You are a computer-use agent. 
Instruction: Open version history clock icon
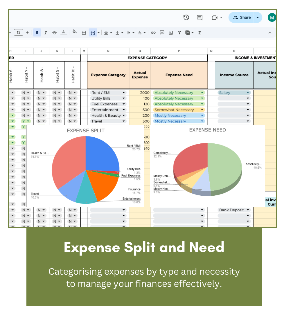186,17
